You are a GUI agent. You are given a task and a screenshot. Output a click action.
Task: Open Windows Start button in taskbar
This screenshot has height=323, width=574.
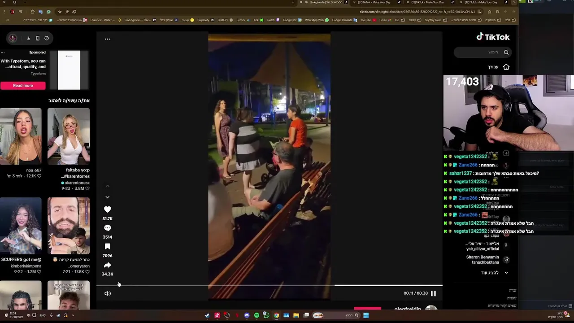click(x=366, y=315)
